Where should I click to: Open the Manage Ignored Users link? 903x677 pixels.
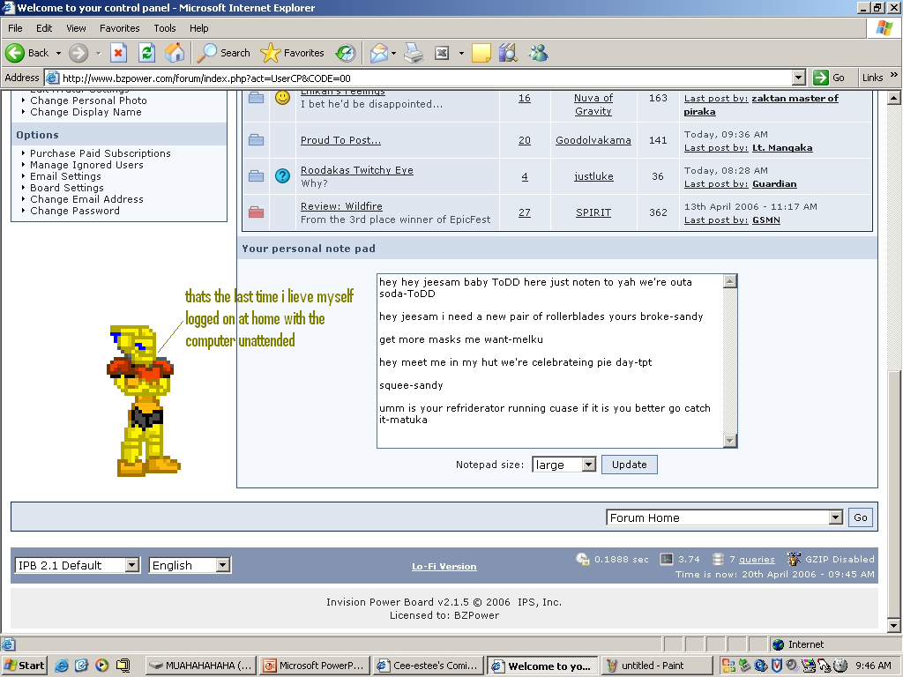click(x=86, y=165)
